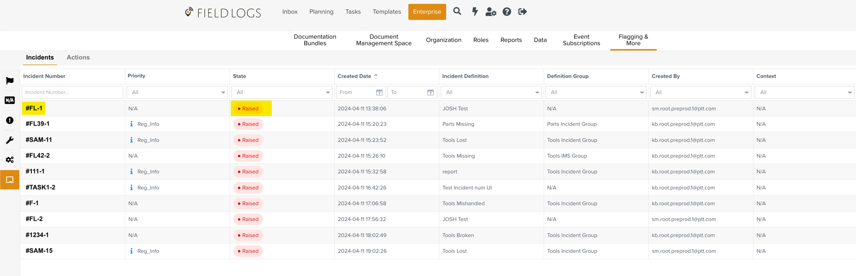The image size is (856, 276).
Task: Select the flag icon in sidebar
Action: click(x=10, y=81)
